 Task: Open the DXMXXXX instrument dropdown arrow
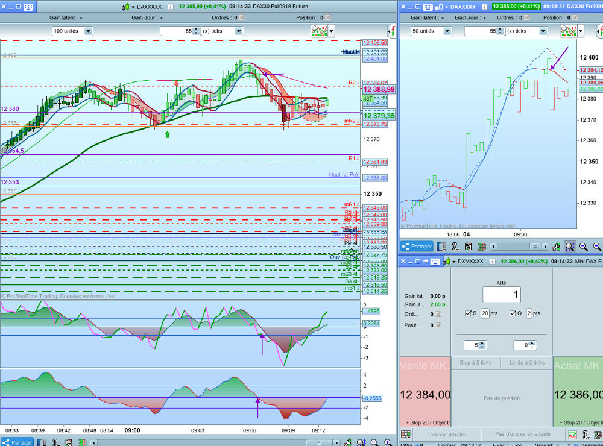pyautogui.click(x=454, y=262)
